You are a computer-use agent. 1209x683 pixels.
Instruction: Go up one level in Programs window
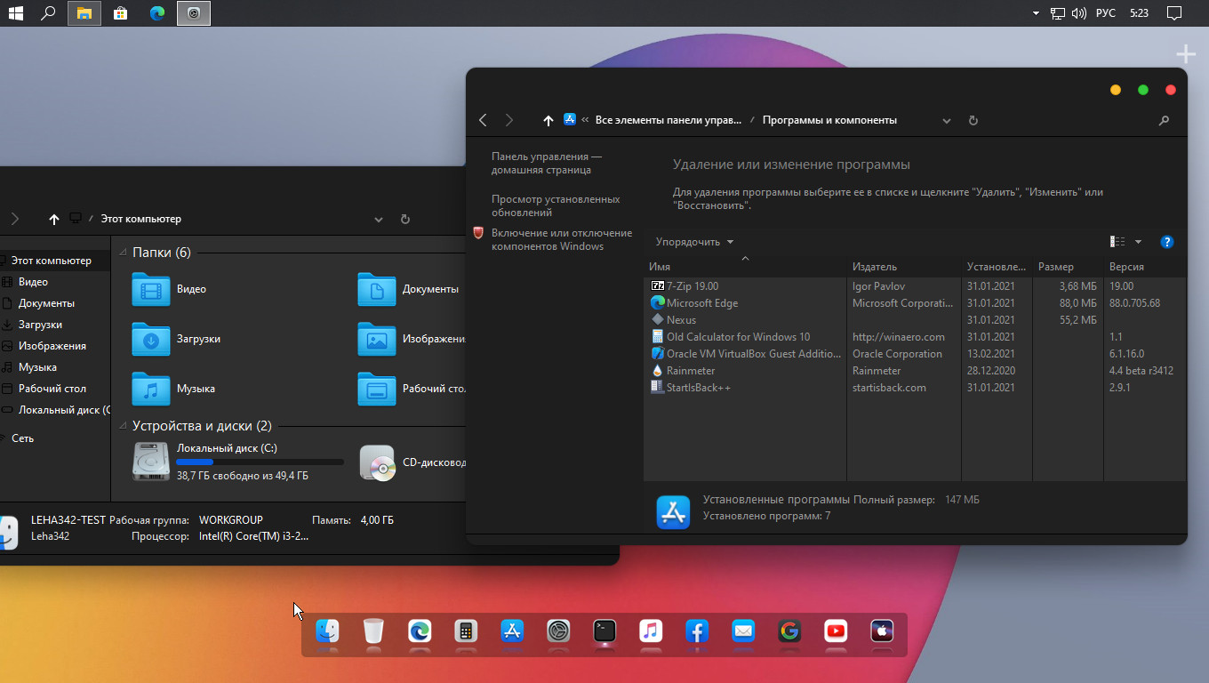tap(548, 120)
